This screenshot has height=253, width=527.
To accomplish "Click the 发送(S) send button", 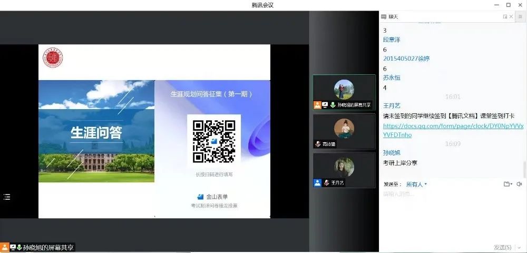I will (x=503, y=247).
